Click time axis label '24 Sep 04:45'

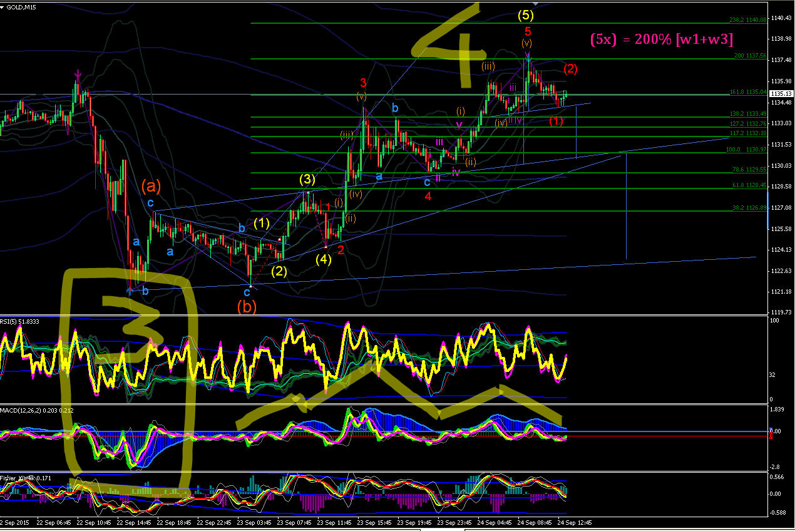tap(495, 522)
